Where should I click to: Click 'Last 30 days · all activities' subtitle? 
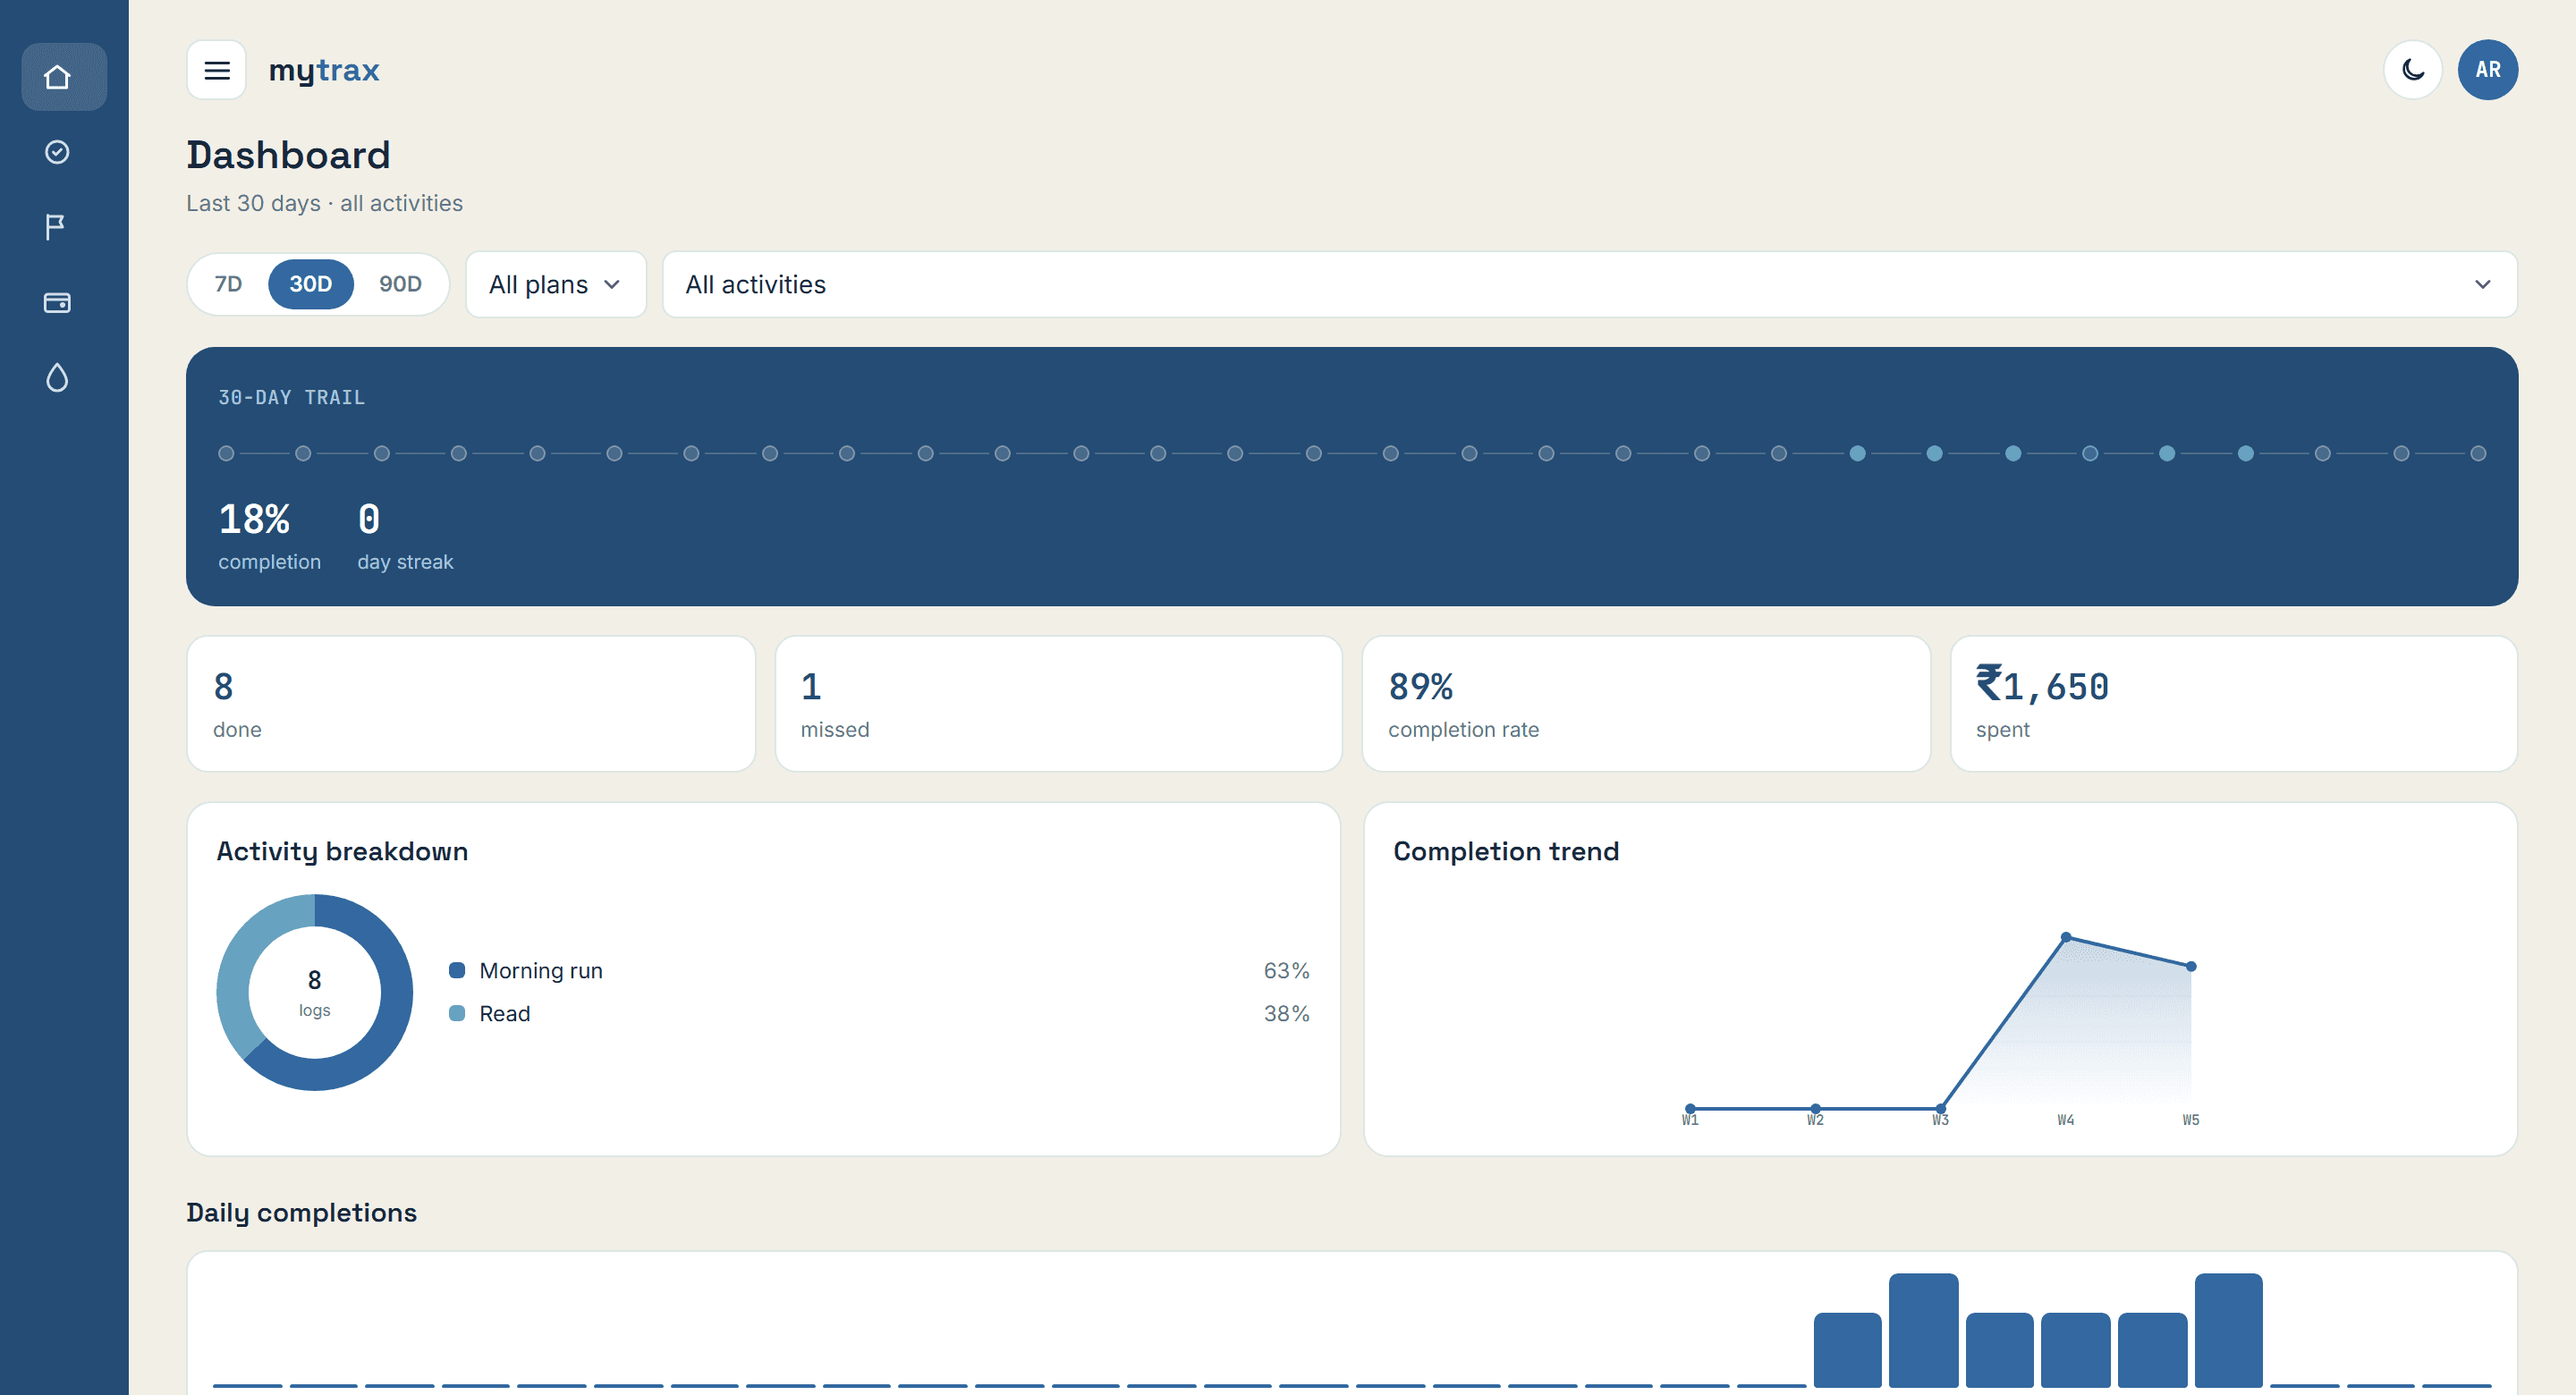pyautogui.click(x=324, y=203)
